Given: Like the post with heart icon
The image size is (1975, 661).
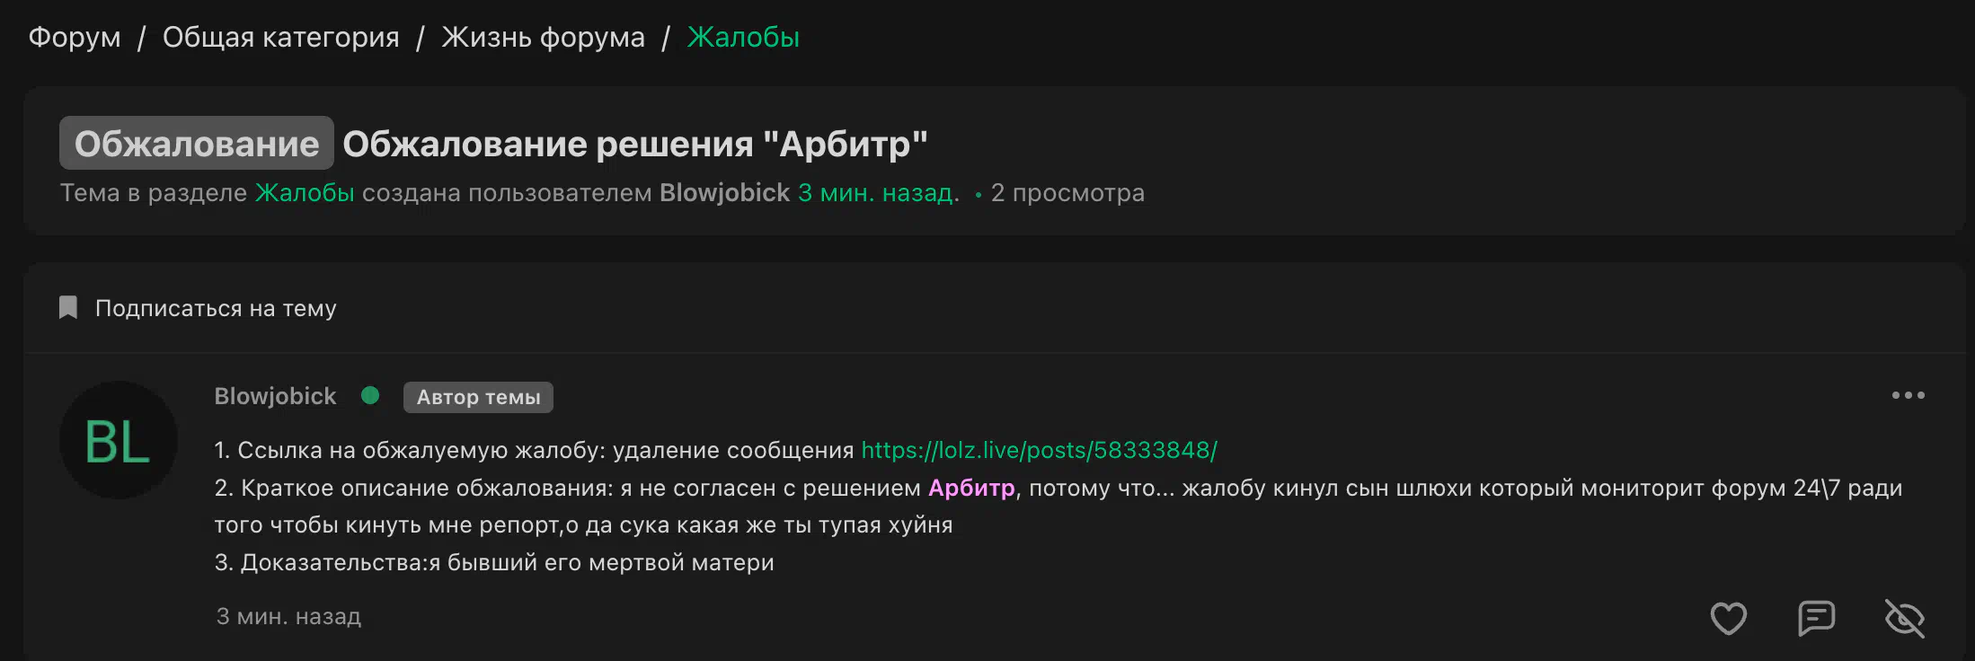Looking at the screenshot, I should (1728, 618).
